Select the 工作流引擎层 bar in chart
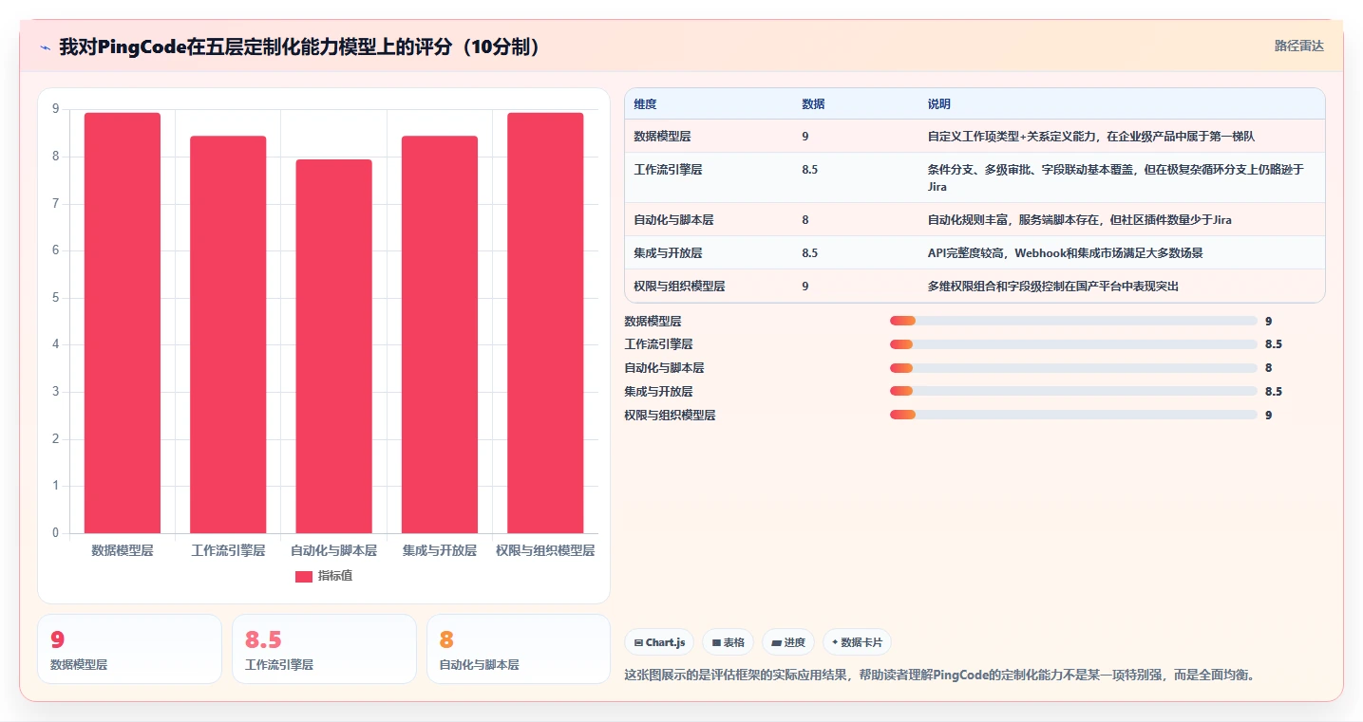Viewport: 1363px width, 722px height. 228,335
